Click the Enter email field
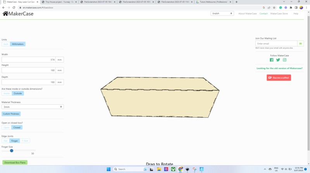 pyautogui.click(x=276, y=44)
